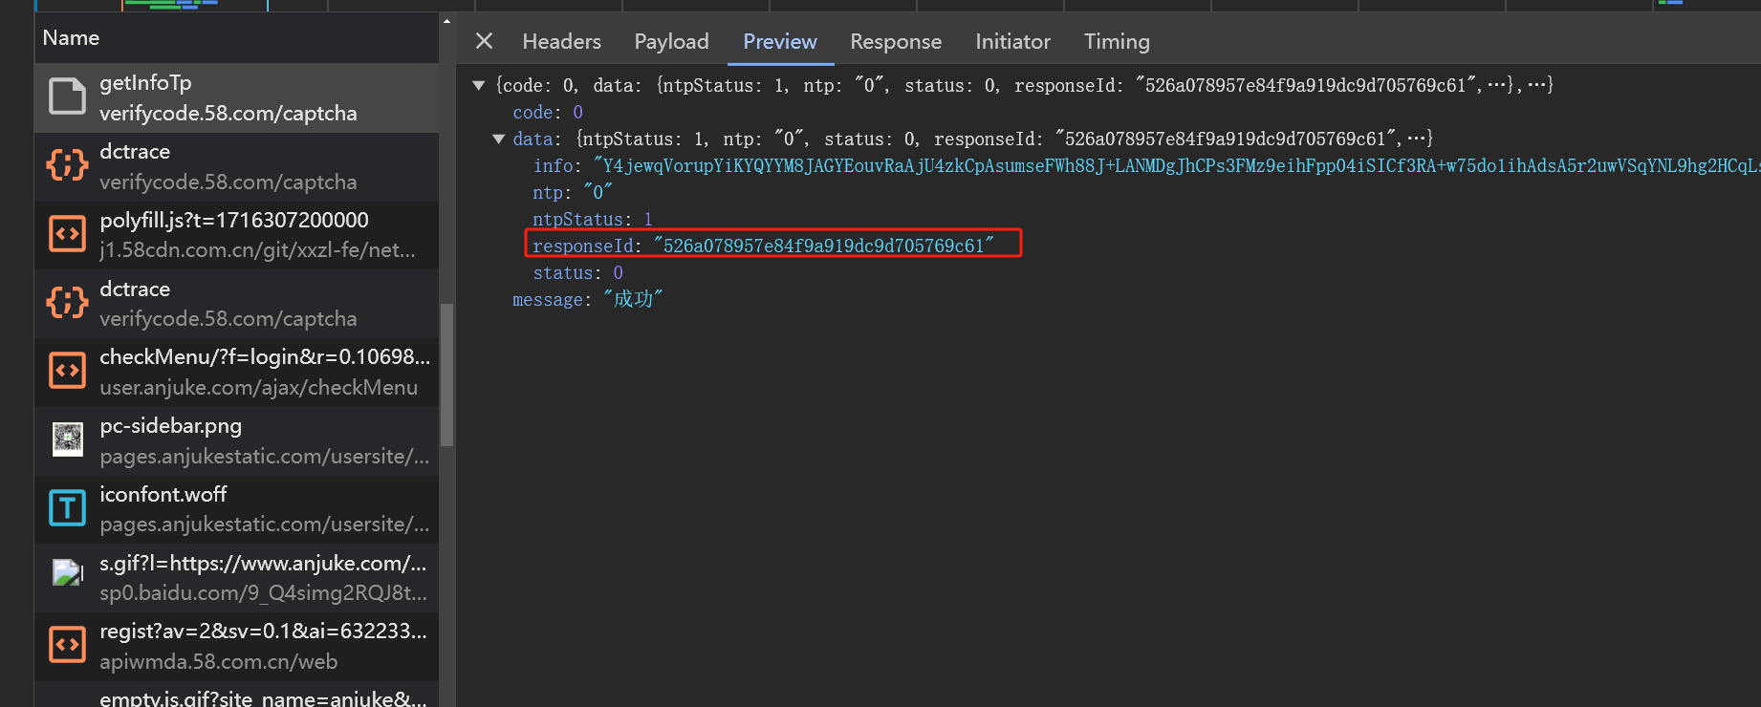Click the JSON braces icon of first dctrace

pyautogui.click(x=67, y=166)
